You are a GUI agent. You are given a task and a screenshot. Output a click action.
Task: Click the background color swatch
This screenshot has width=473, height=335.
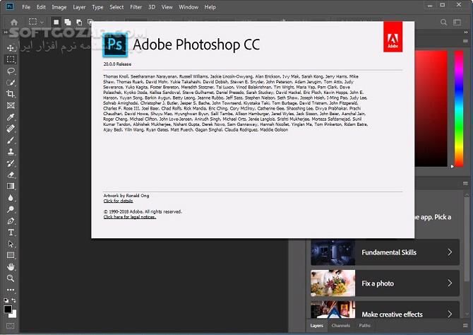(13, 315)
